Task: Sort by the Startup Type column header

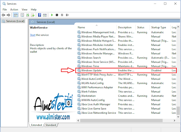Action: 160,27
